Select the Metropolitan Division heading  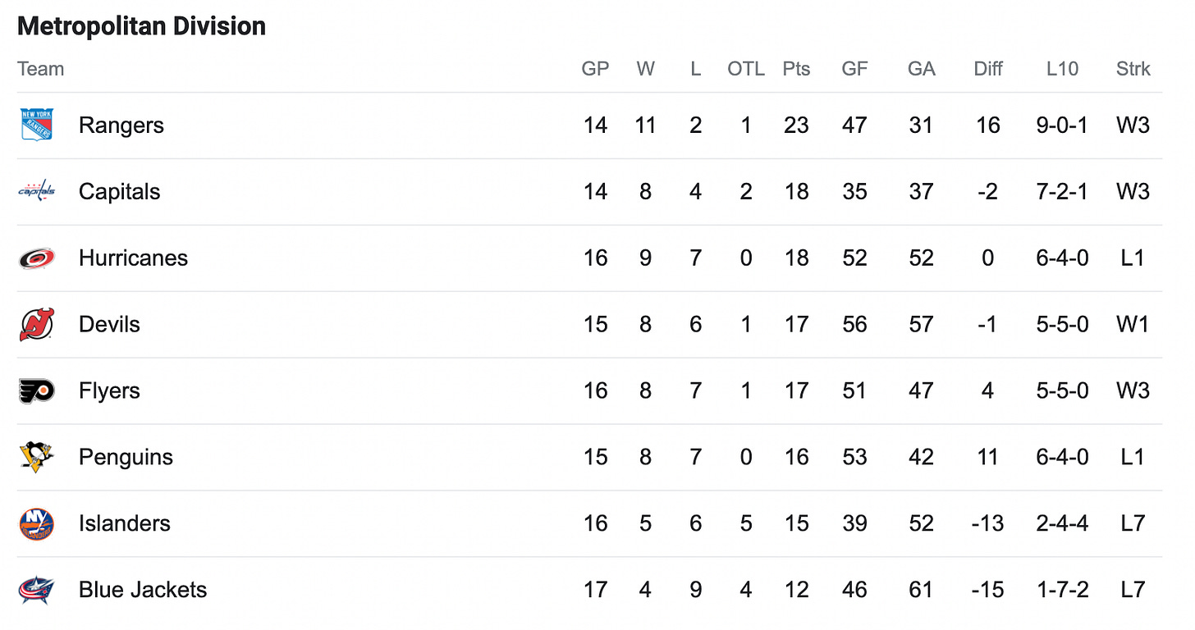click(141, 26)
